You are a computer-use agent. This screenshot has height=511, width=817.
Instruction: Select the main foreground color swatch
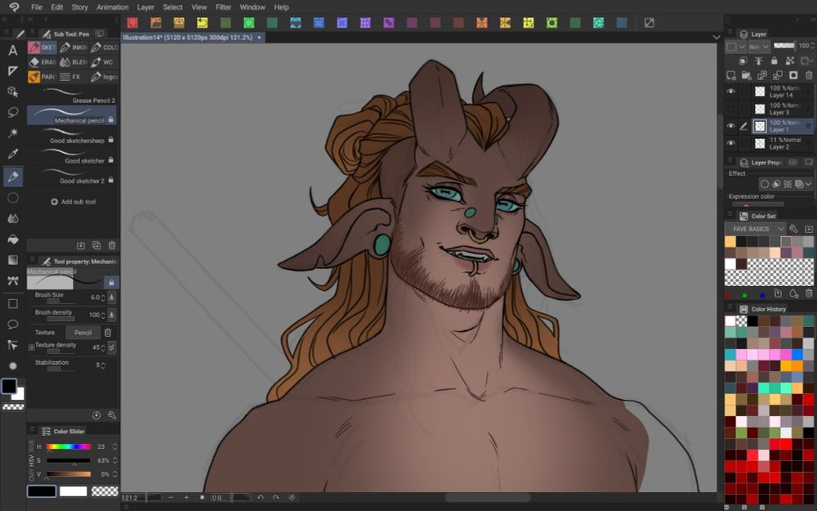pos(9,386)
